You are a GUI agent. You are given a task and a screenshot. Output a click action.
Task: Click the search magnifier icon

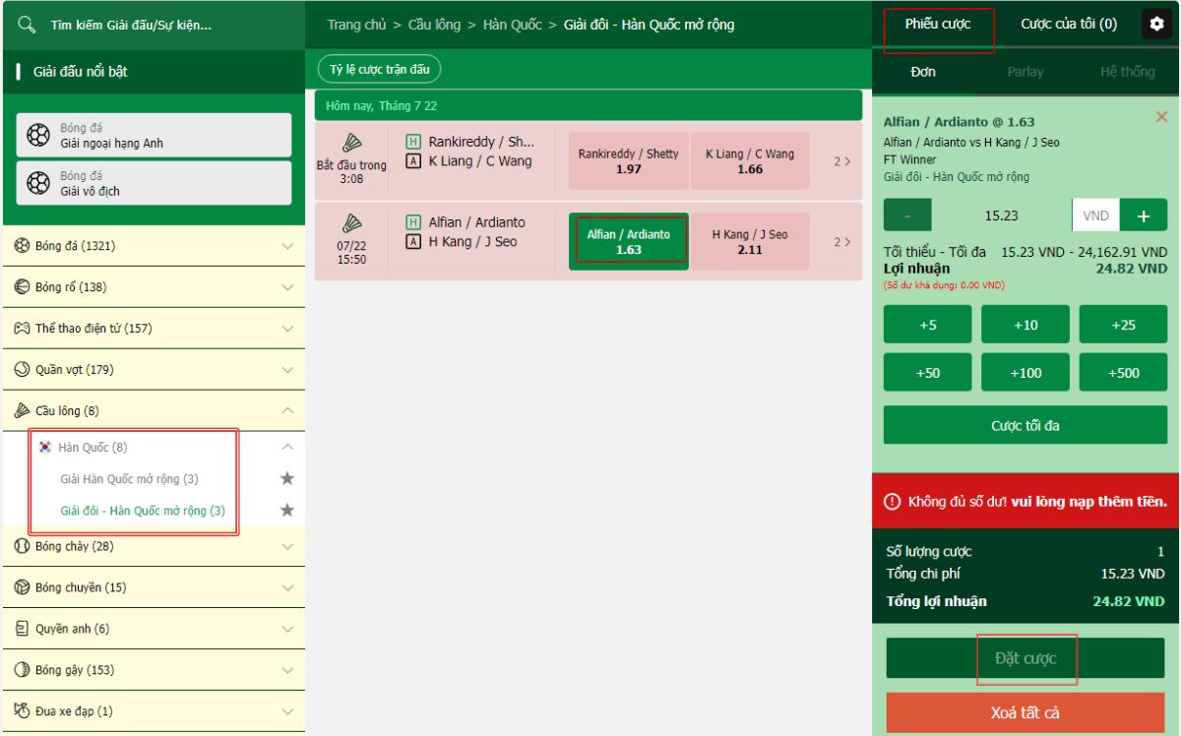[x=28, y=25]
